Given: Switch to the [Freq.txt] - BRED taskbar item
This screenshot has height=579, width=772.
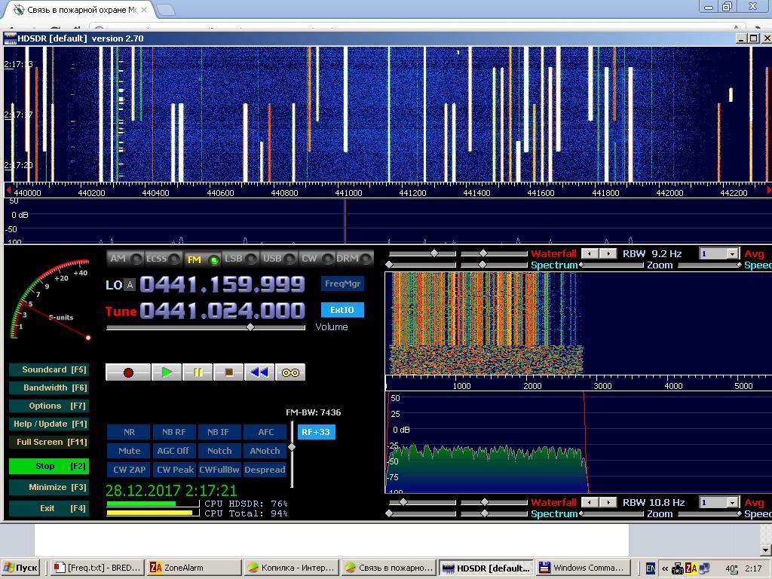Looking at the screenshot, I should coord(97,568).
